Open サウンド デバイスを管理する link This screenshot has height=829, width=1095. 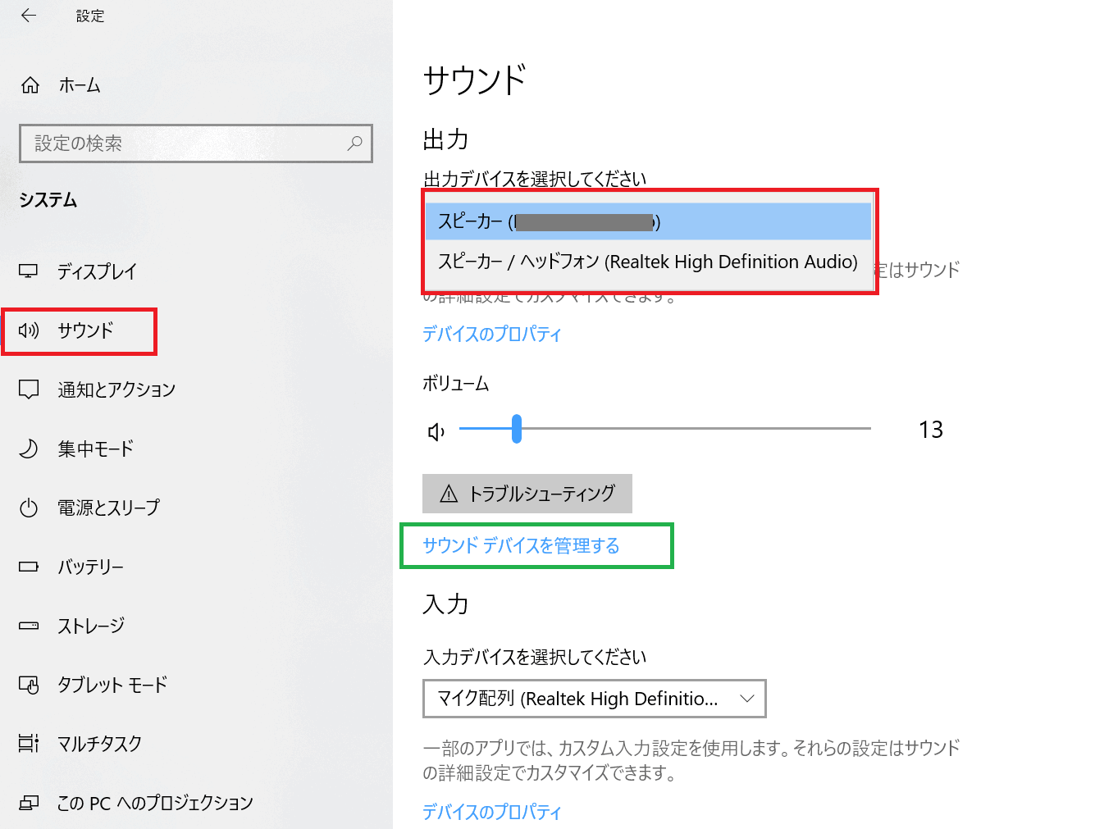[521, 546]
